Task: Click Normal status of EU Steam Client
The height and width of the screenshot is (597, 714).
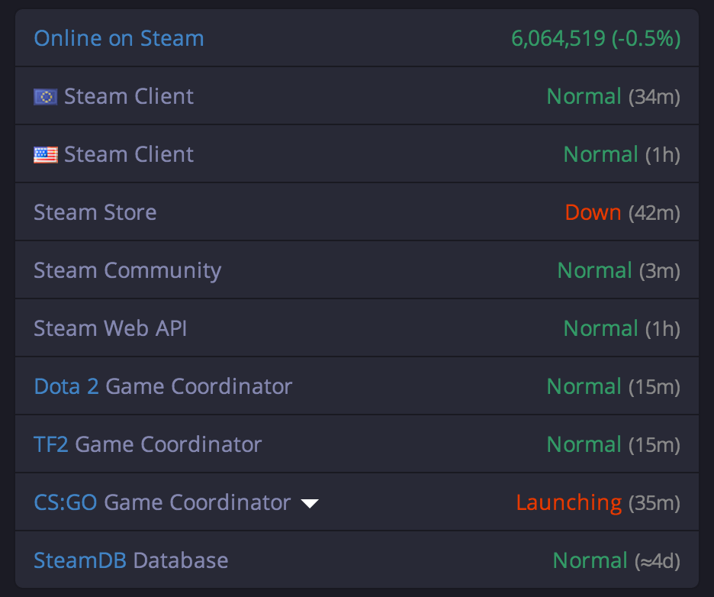Action: point(584,97)
